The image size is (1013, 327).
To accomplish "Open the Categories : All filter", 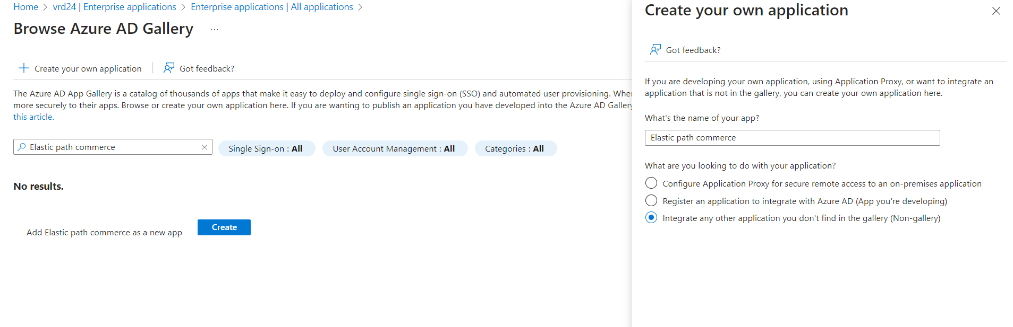I will coord(515,149).
